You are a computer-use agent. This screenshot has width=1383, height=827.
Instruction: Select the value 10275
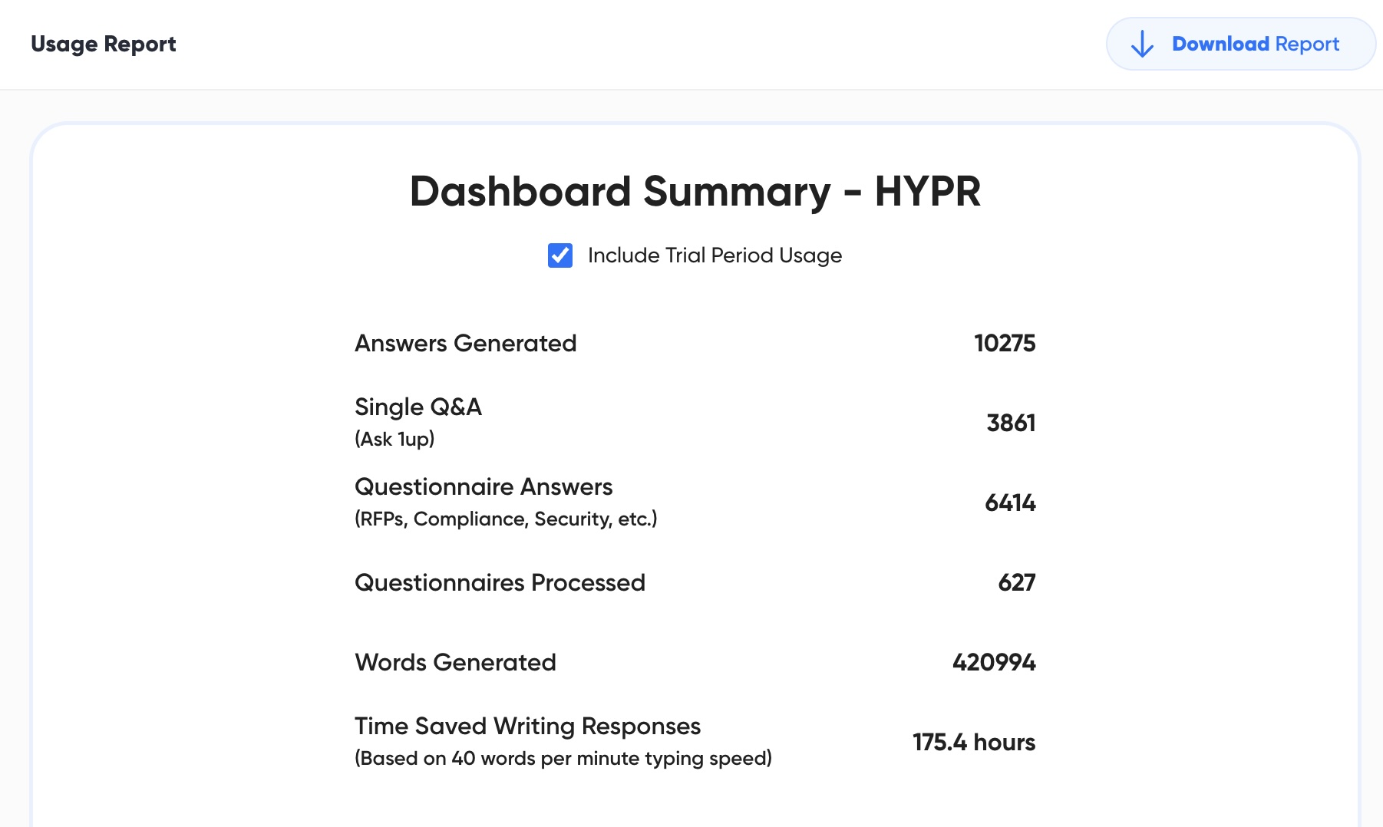coord(1005,343)
